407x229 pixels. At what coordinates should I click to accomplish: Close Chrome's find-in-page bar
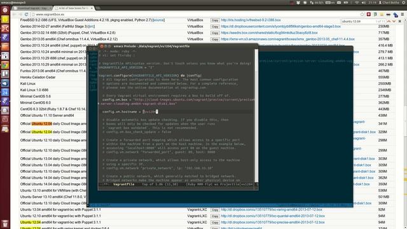400,21
